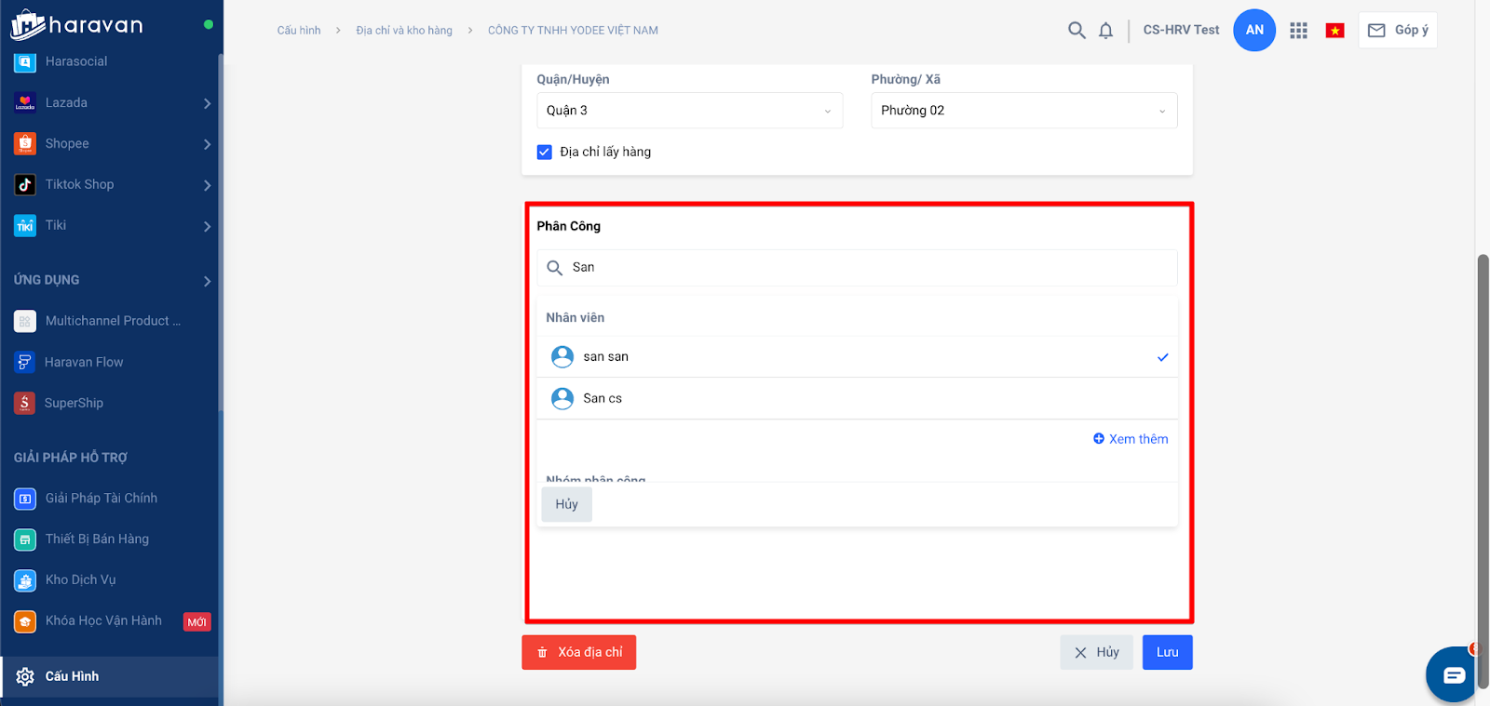
Task: Expand the Shopee sidebar menu
Action: [112, 144]
